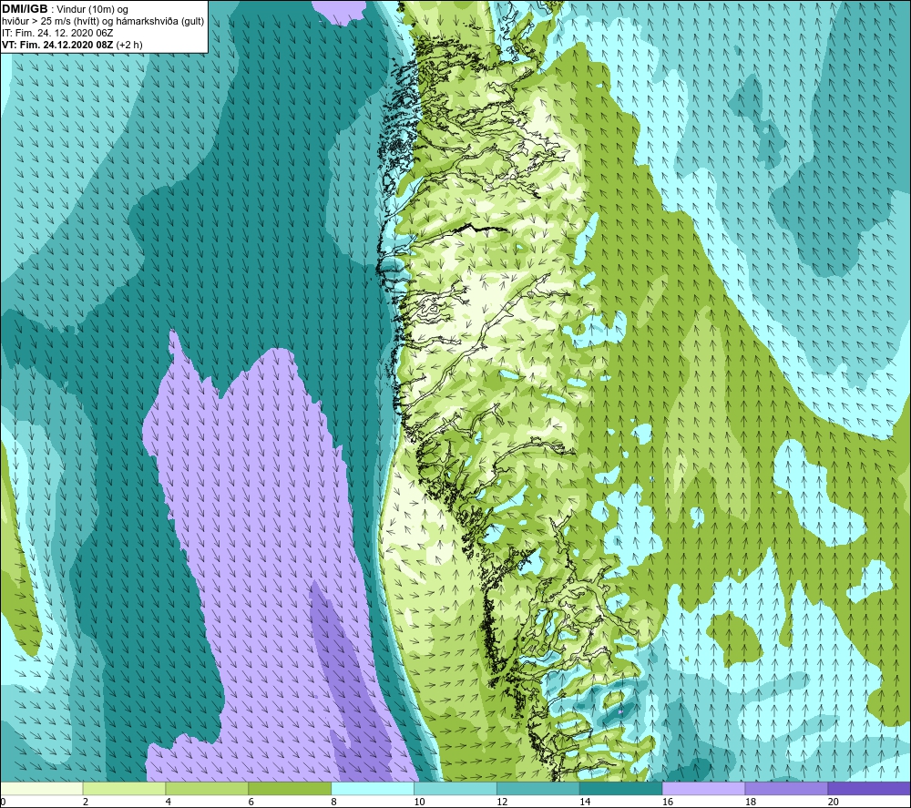Click the 6–8 m/s olive green legend swatch
The image size is (911, 808).
[x=290, y=789]
